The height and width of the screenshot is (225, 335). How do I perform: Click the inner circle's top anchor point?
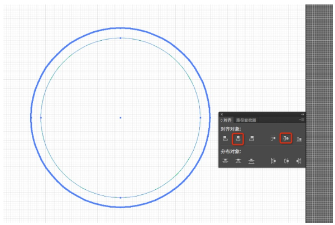point(121,38)
